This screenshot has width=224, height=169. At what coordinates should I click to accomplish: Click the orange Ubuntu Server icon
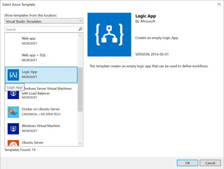[13, 143]
